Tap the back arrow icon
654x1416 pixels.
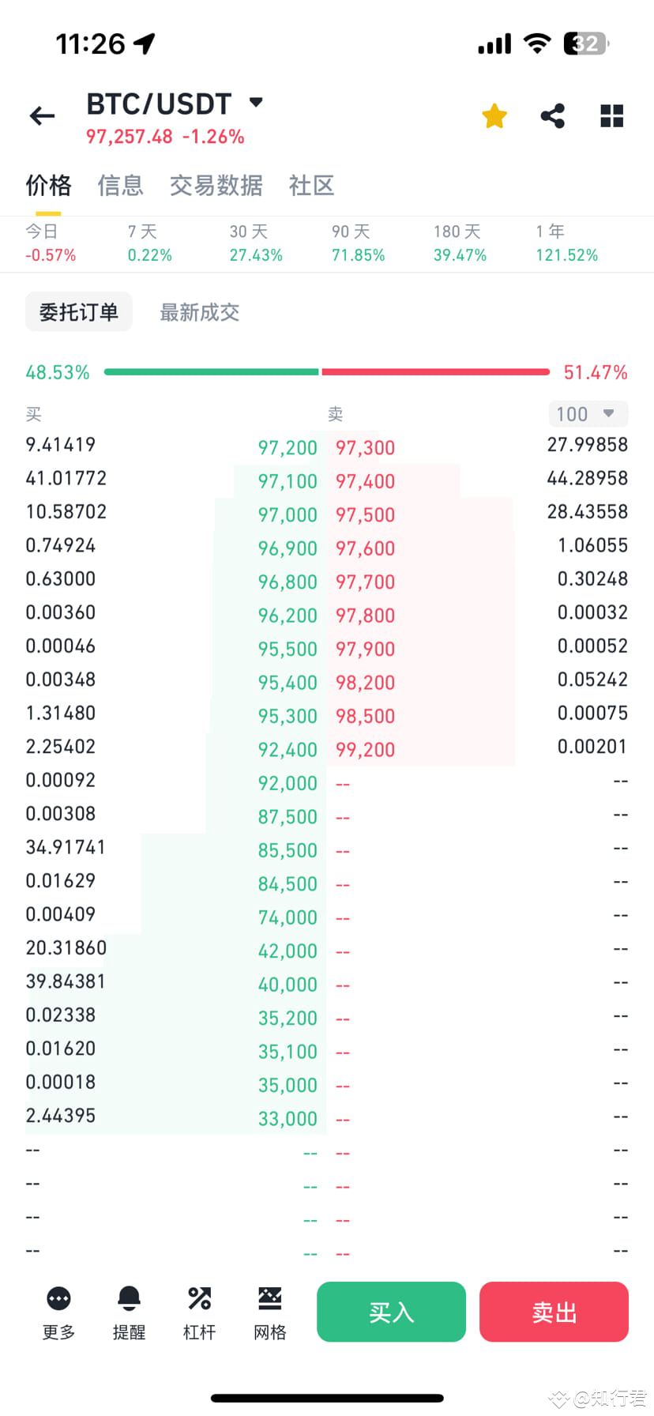42,117
